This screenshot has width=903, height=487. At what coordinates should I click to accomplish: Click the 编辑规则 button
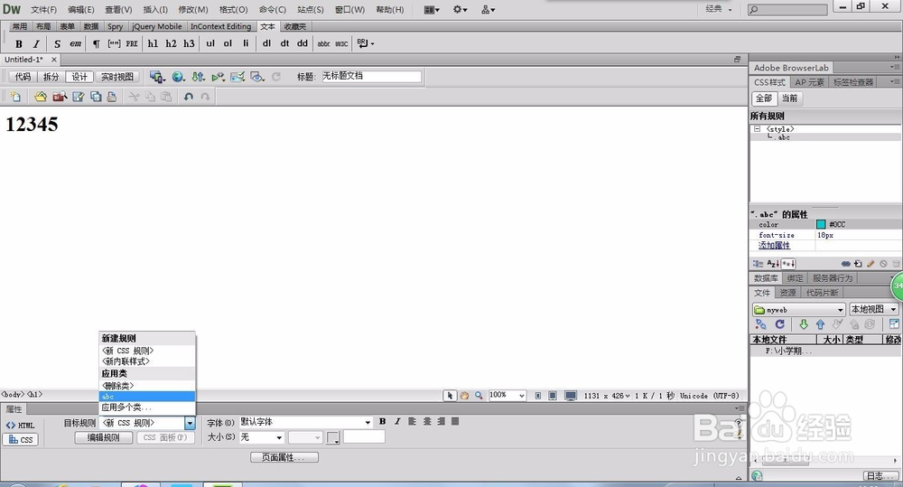click(104, 438)
